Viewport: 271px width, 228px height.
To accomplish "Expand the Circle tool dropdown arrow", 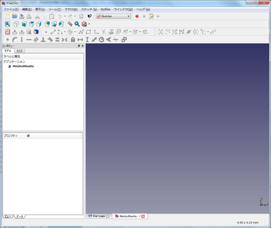I will tap(75, 32).
